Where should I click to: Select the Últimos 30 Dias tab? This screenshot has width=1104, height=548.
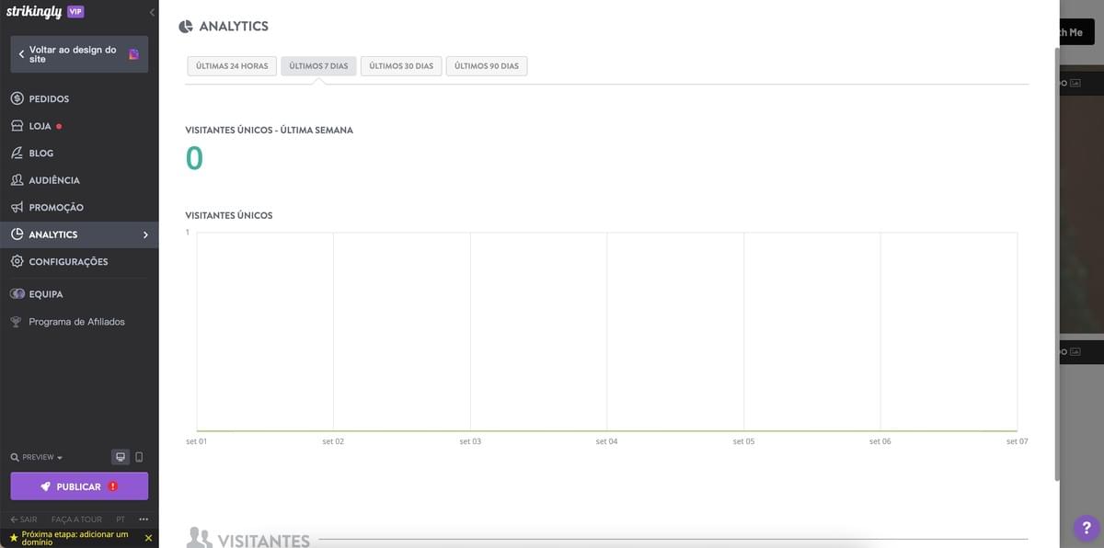point(401,66)
